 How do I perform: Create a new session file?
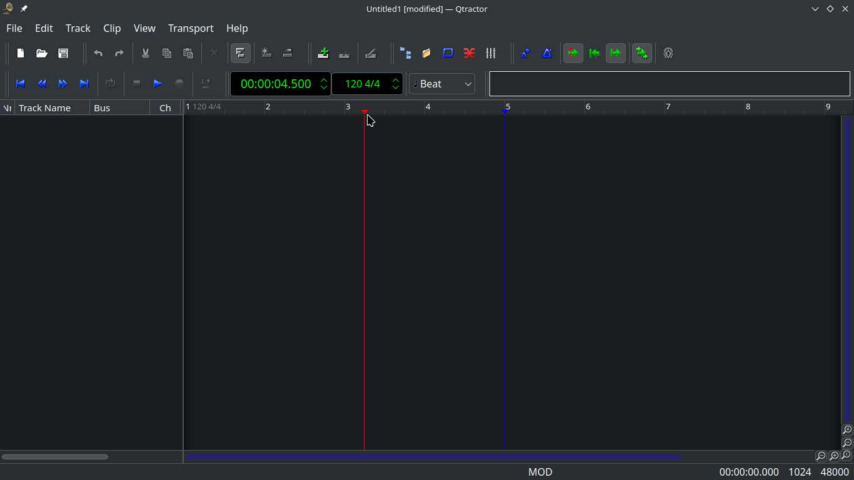(x=20, y=53)
